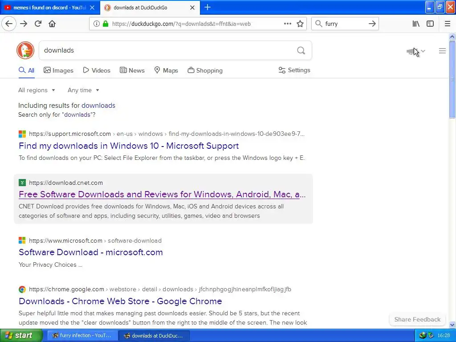The image size is (456, 342).
Task: Open the browser home page
Action: point(52,24)
